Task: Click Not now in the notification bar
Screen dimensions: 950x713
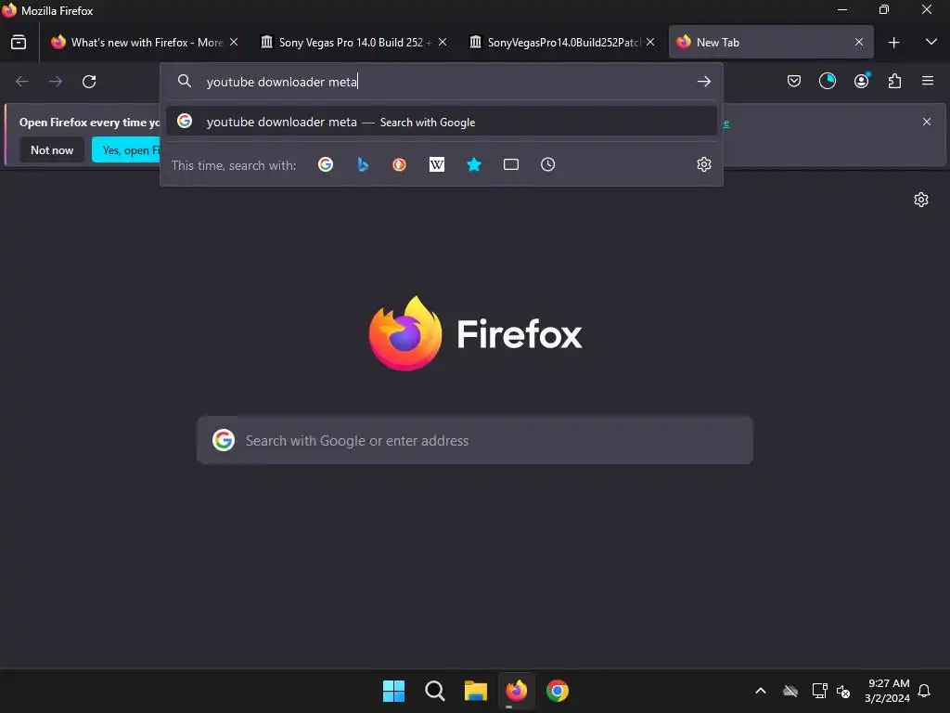Action: click(52, 149)
